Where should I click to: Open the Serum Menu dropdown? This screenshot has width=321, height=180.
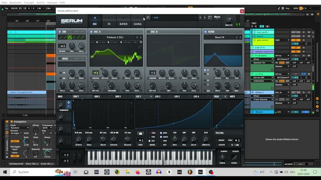[217, 17]
